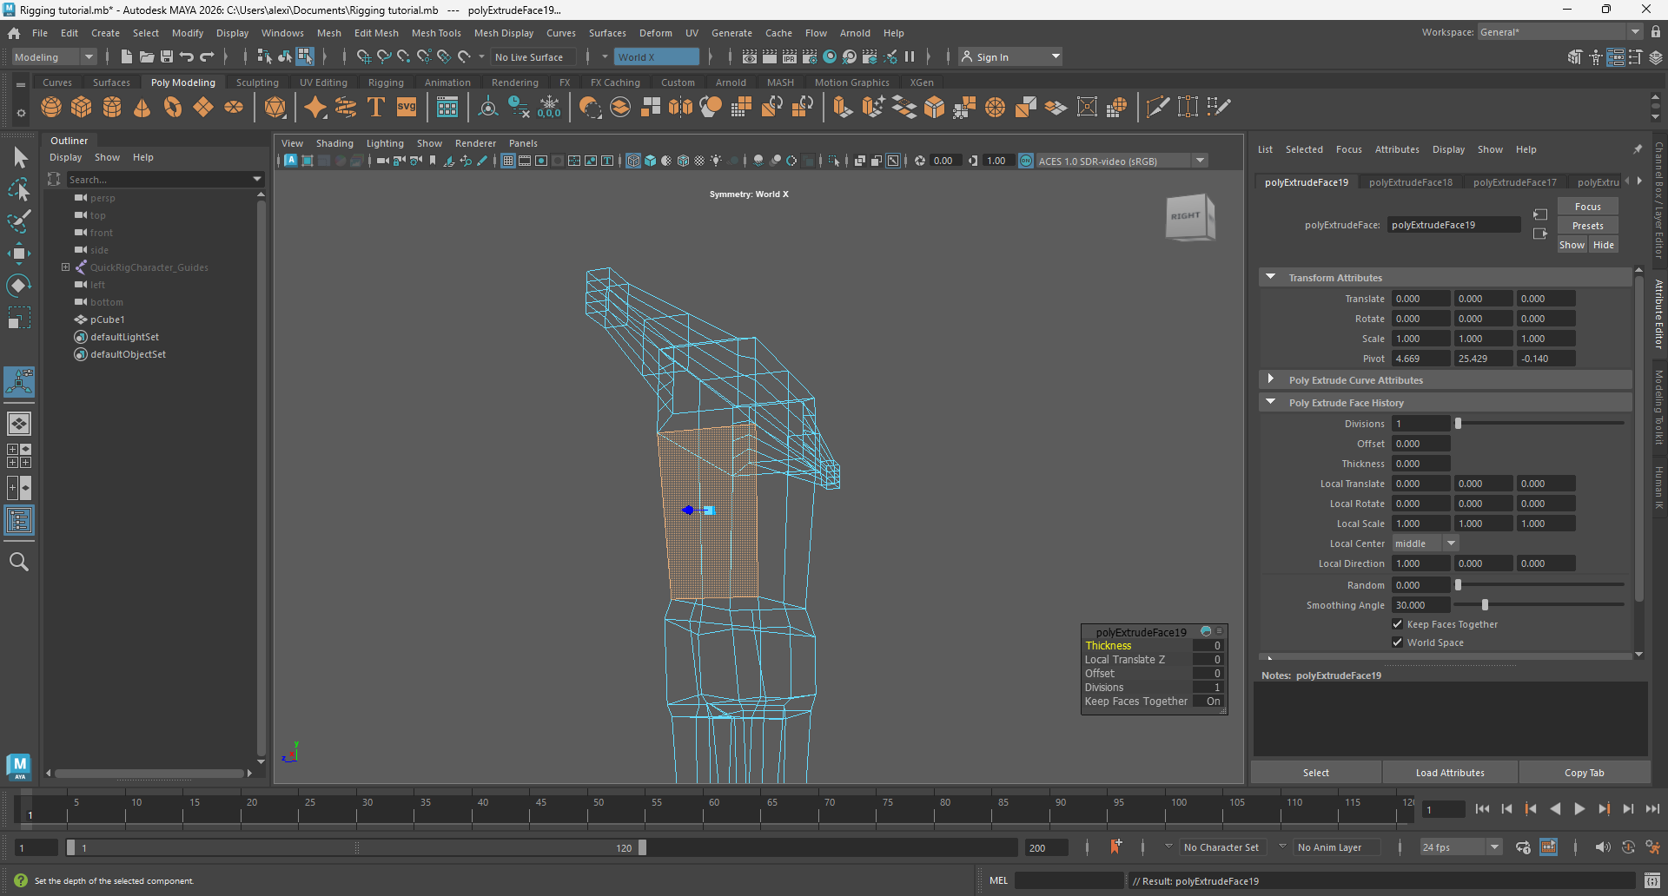Create a polygon torus from the shelf
Screen dimensions: 1668x896
click(x=173, y=107)
